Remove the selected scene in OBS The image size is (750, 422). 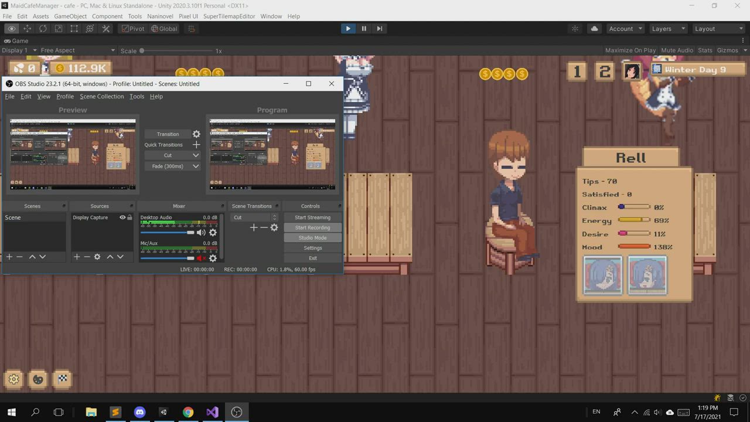[19, 257]
